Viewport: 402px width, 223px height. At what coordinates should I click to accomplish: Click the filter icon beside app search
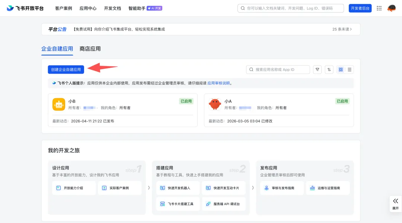tap(317, 70)
